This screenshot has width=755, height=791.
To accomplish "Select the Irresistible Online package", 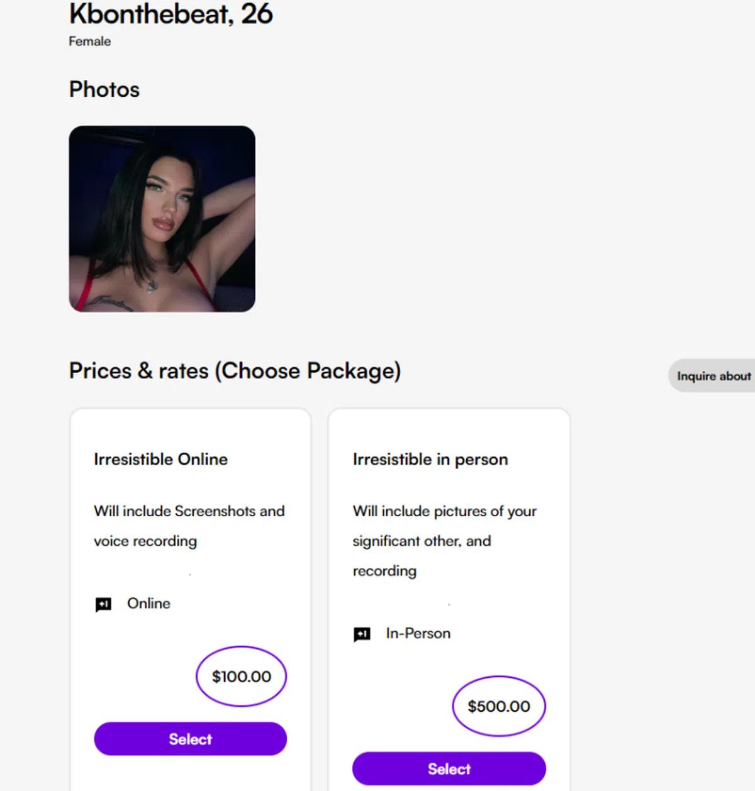I will (x=190, y=739).
